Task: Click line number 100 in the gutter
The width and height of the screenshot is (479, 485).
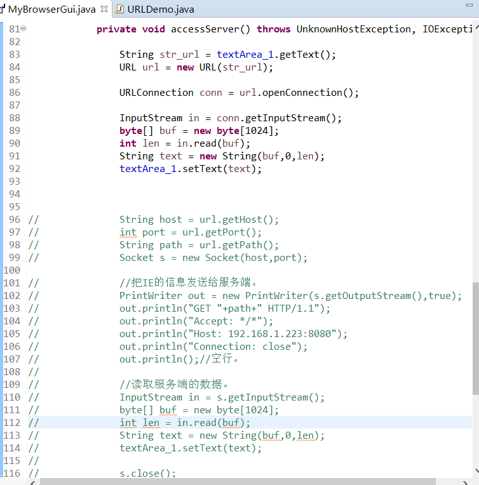Action: point(12,270)
